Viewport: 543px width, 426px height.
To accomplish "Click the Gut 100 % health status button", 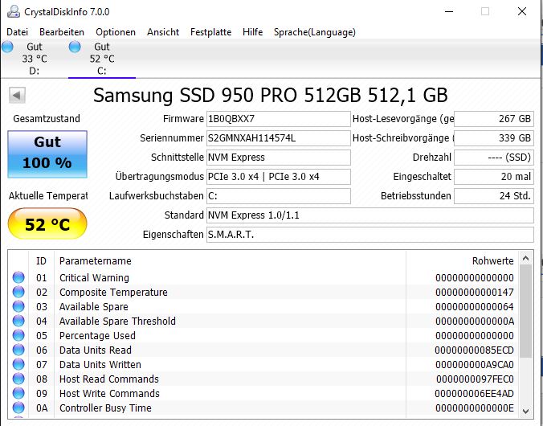I will point(47,154).
